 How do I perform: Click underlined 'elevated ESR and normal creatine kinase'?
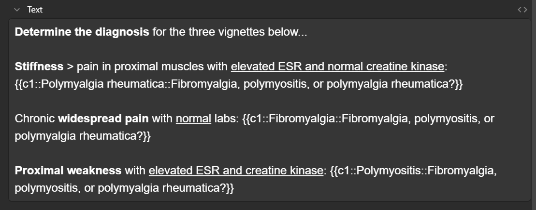coord(337,66)
